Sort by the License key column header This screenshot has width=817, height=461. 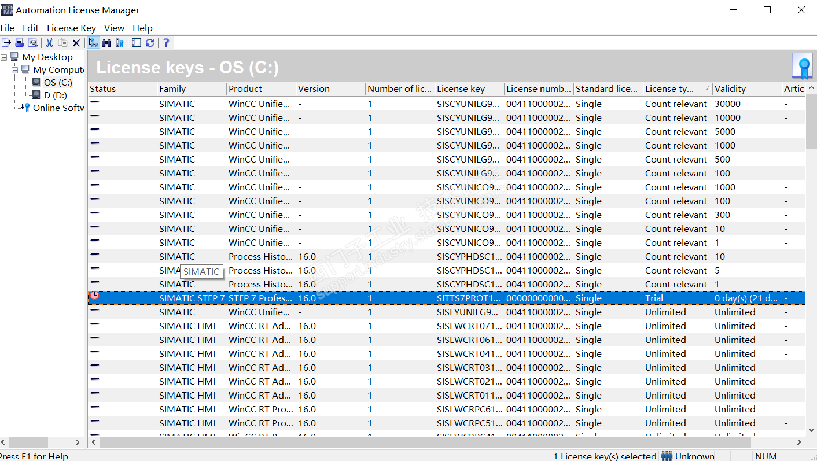coord(469,88)
